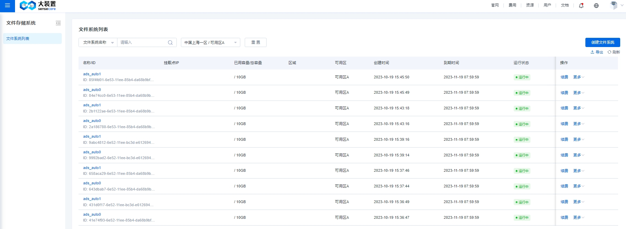Open the hamburger main menu
This screenshot has height=229, width=626.
(7, 5)
